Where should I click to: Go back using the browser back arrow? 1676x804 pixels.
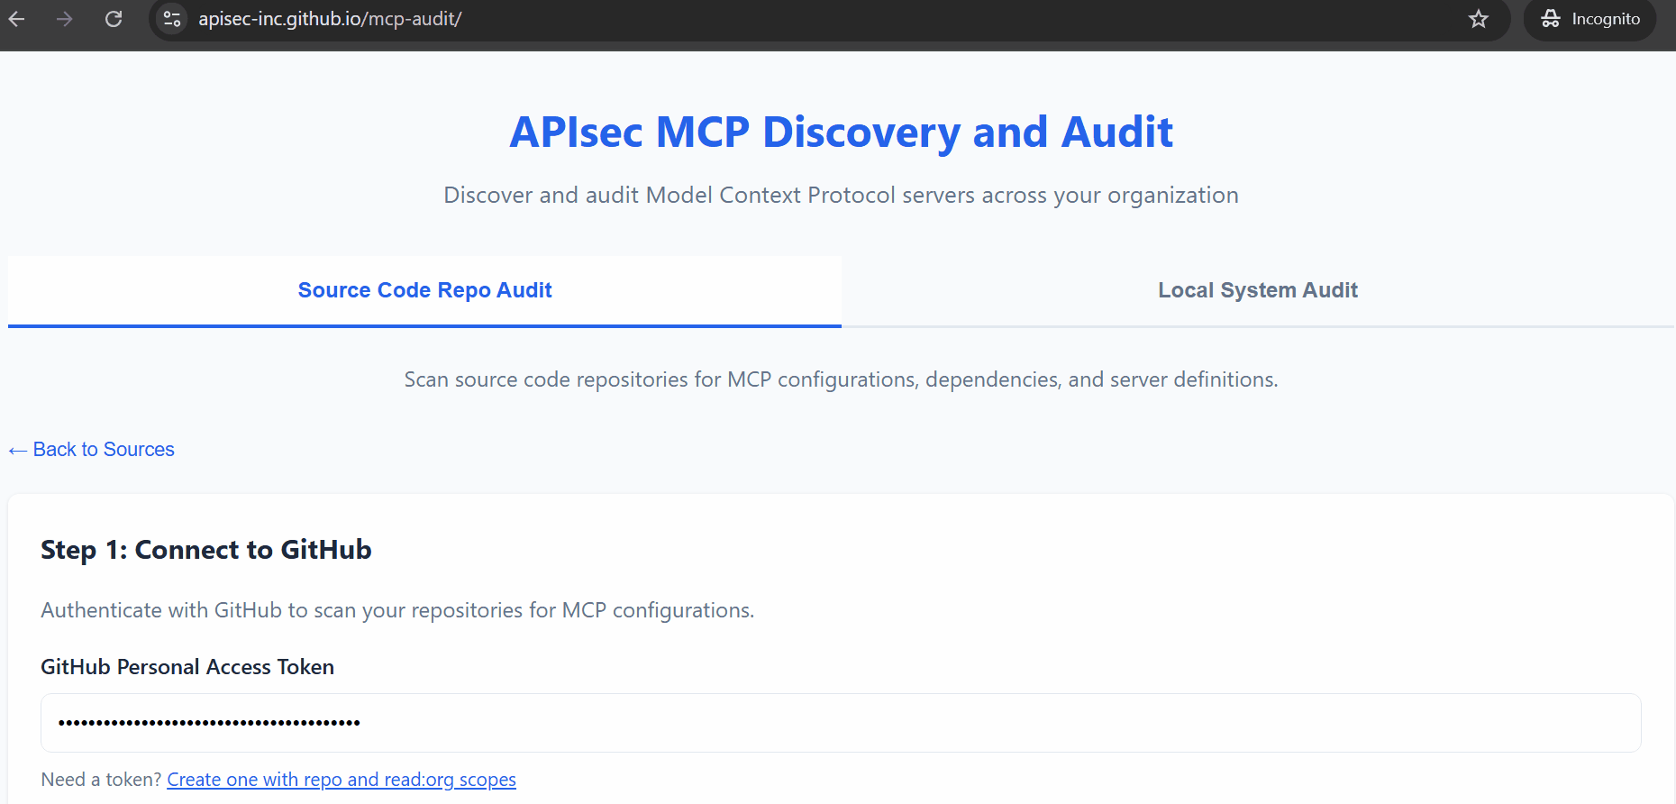[17, 19]
